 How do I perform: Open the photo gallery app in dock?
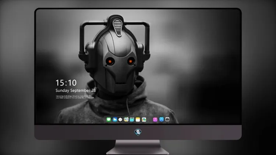[x=144, y=119]
